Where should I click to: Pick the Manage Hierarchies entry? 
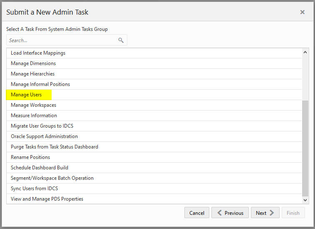[154, 74]
